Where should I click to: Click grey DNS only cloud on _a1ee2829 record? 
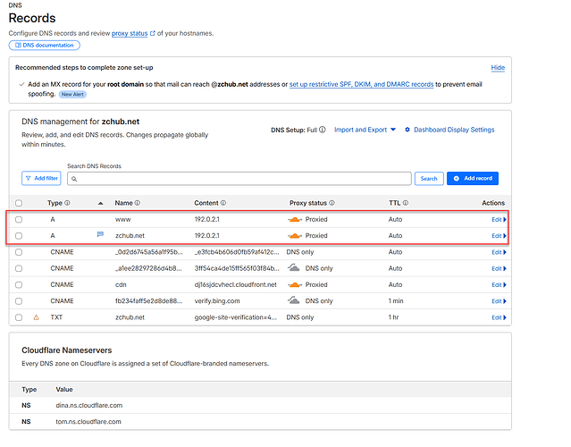pyautogui.click(x=293, y=268)
